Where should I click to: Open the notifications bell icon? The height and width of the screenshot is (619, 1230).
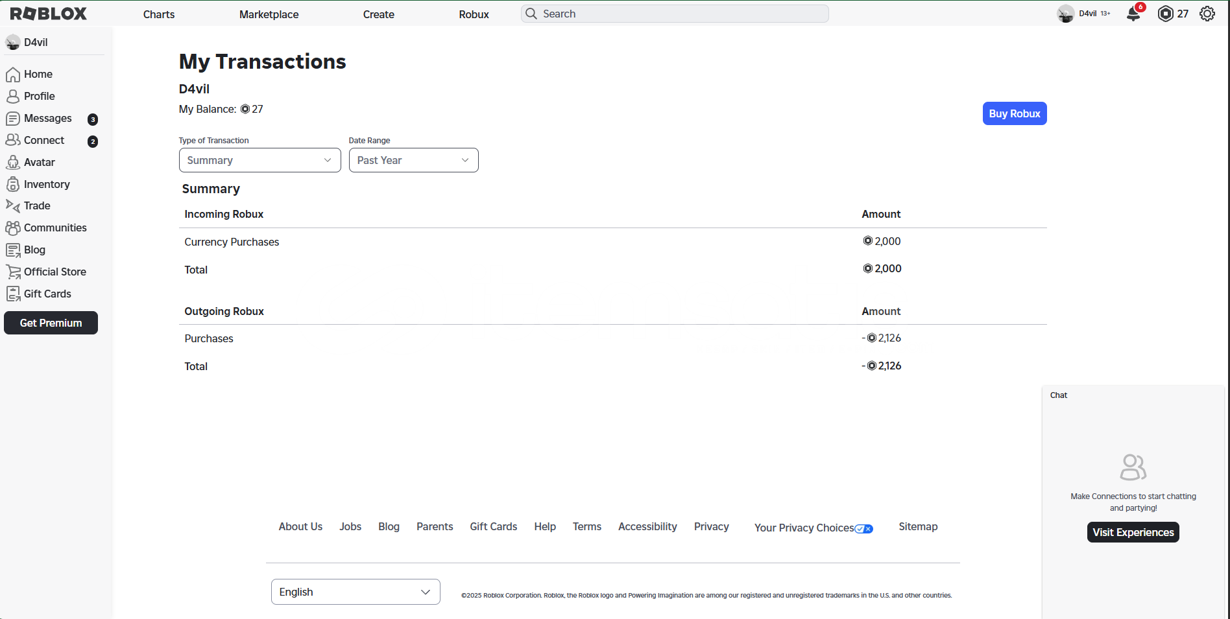[x=1133, y=14]
